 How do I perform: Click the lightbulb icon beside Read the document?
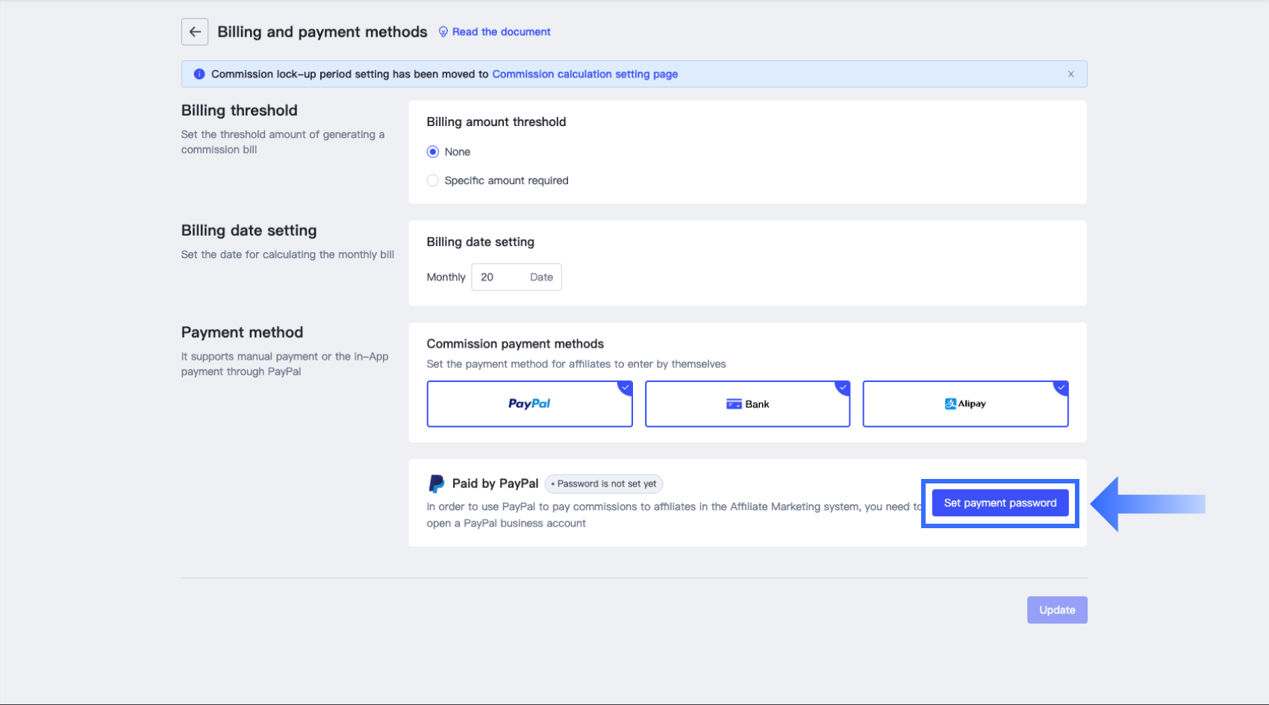pos(443,32)
